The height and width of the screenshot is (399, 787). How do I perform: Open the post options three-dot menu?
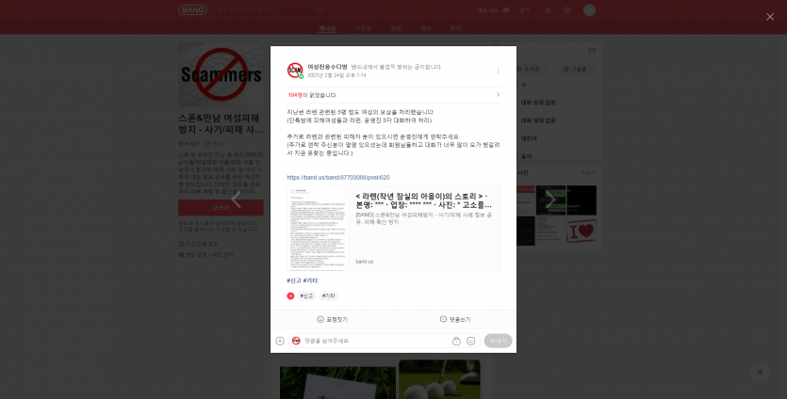pyautogui.click(x=498, y=71)
